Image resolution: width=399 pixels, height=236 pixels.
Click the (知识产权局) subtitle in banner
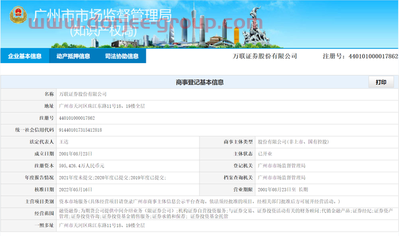coord(103,31)
